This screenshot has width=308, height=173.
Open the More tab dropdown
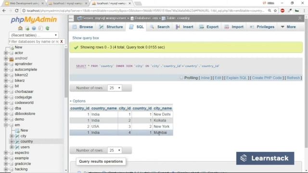click(x=288, y=27)
